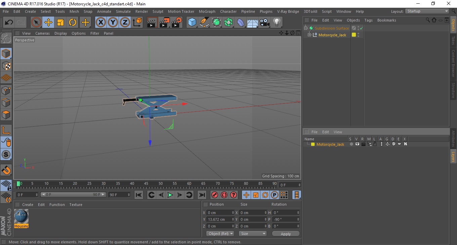
Task: Activate the Move tool in top toolbar
Action: pos(48,23)
